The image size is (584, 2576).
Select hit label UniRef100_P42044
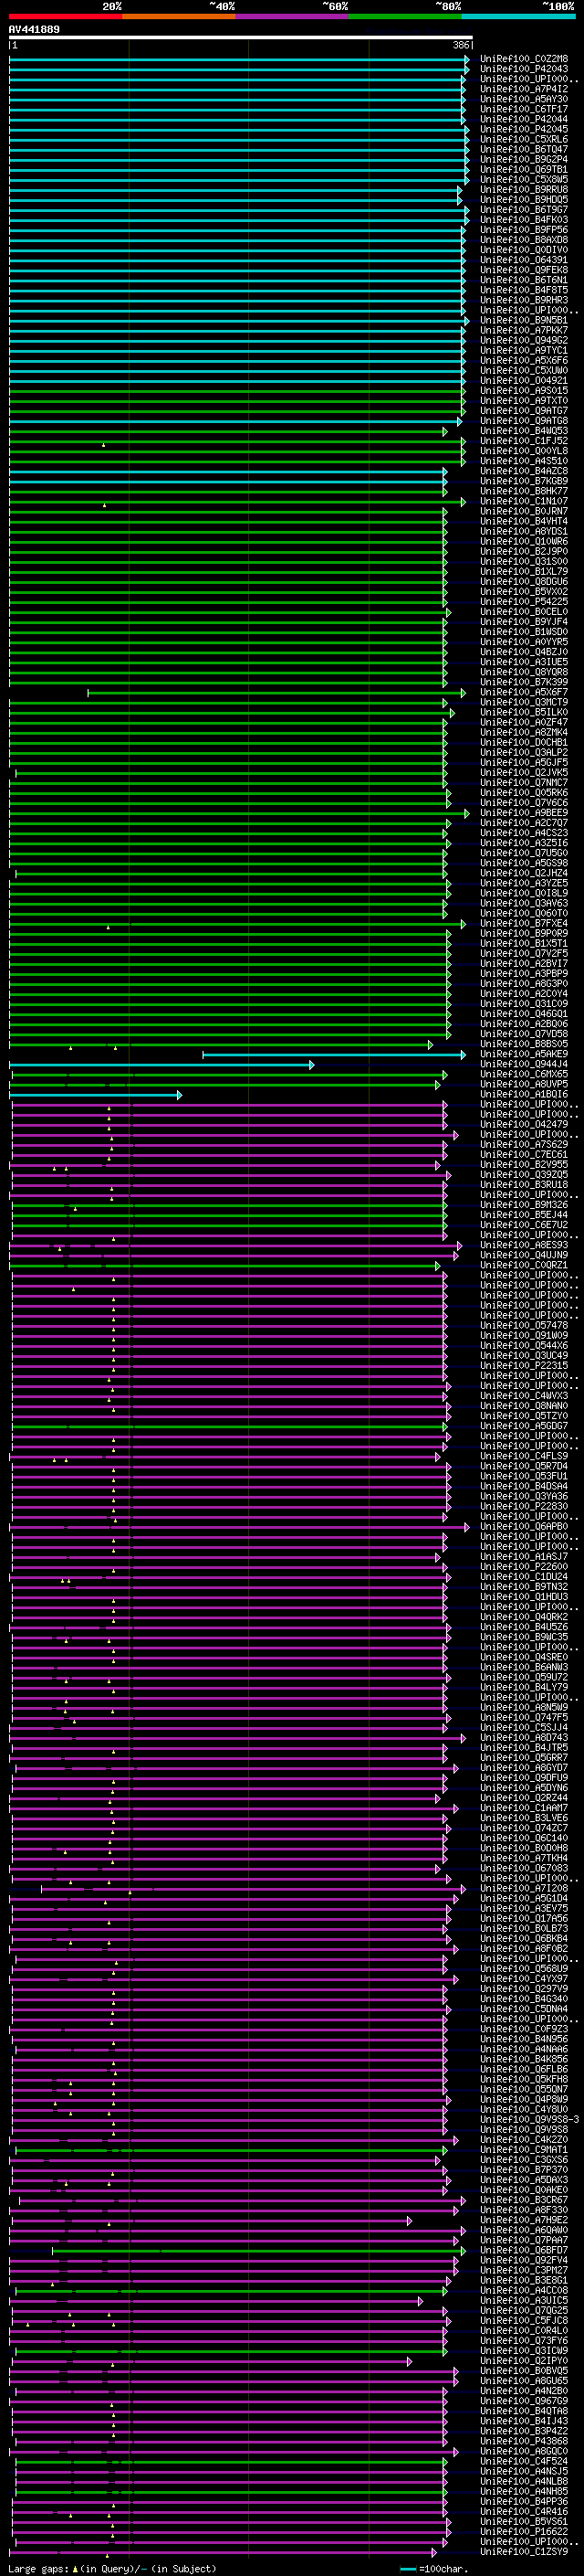tap(524, 119)
